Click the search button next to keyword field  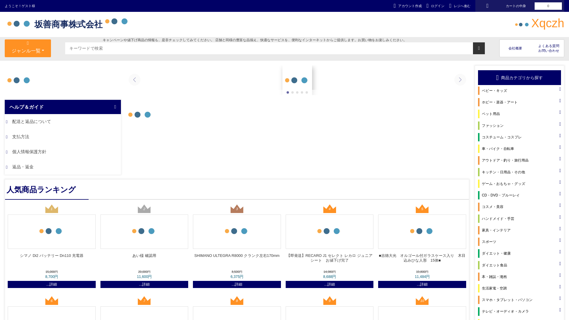(x=479, y=48)
